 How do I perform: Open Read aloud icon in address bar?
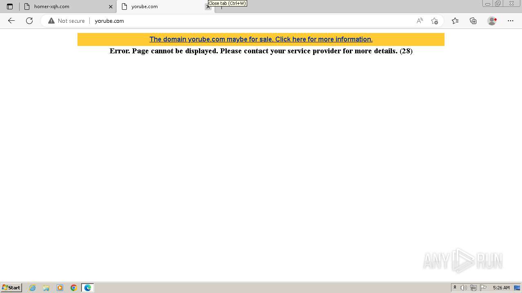click(420, 21)
